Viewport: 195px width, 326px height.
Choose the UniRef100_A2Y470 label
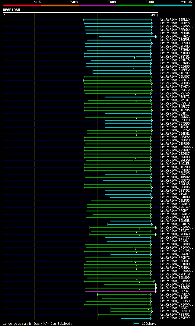[175, 87]
